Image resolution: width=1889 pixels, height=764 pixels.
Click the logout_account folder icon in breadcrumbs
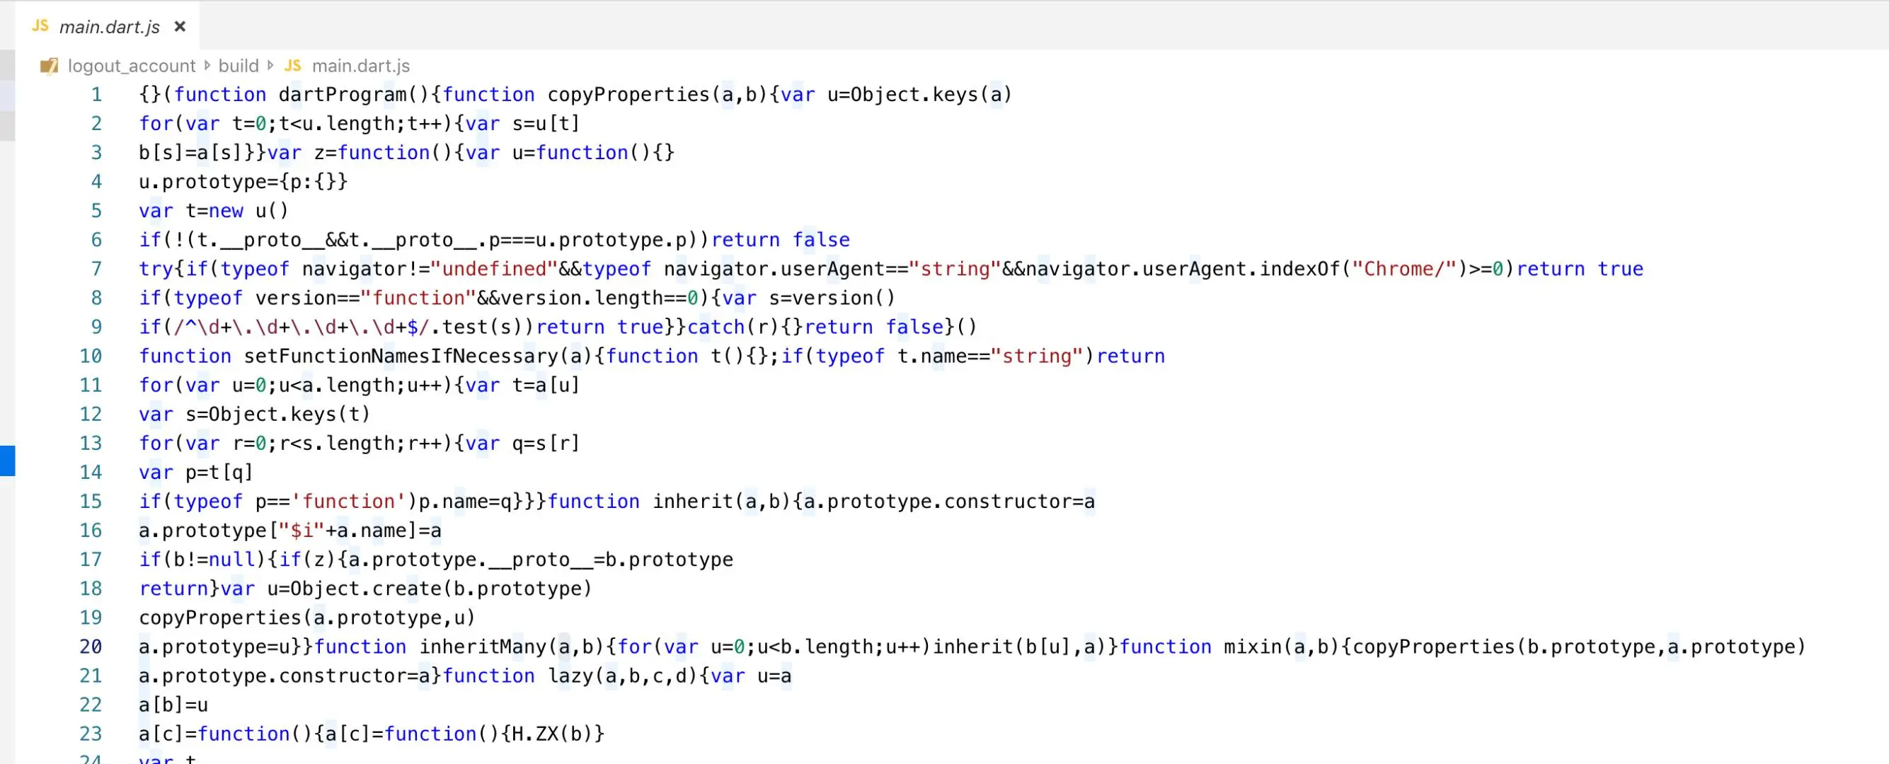tap(48, 66)
